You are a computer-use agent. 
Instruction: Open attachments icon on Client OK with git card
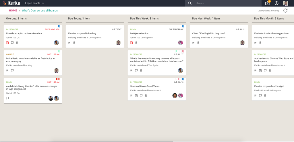pyautogui.click(x=198, y=43)
